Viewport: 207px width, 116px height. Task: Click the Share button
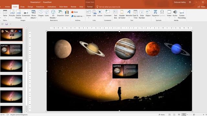[x=202, y=7]
